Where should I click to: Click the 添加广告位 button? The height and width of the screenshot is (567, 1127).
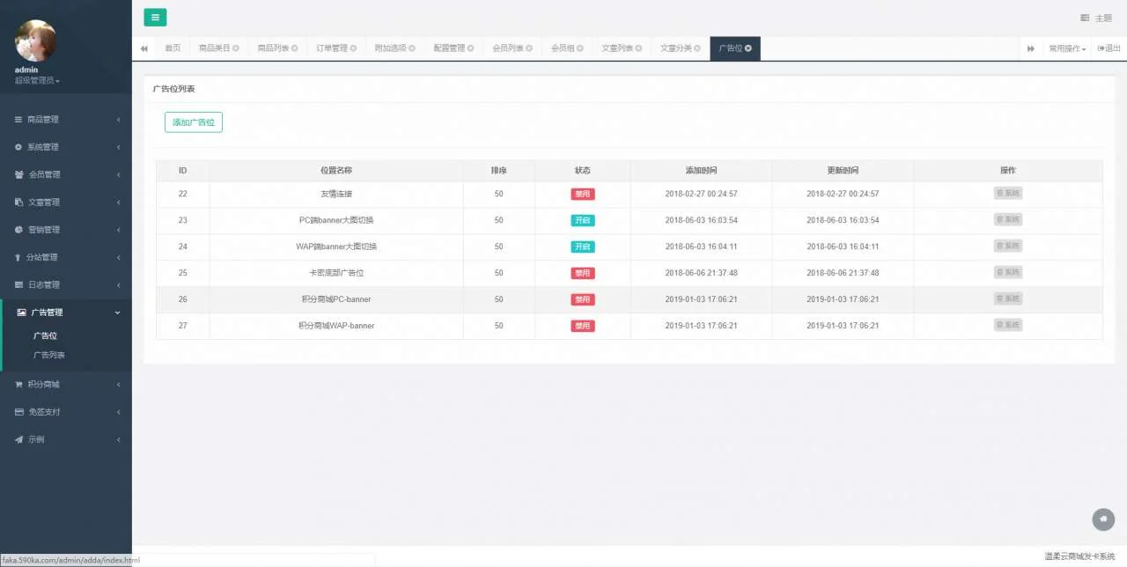[194, 122]
